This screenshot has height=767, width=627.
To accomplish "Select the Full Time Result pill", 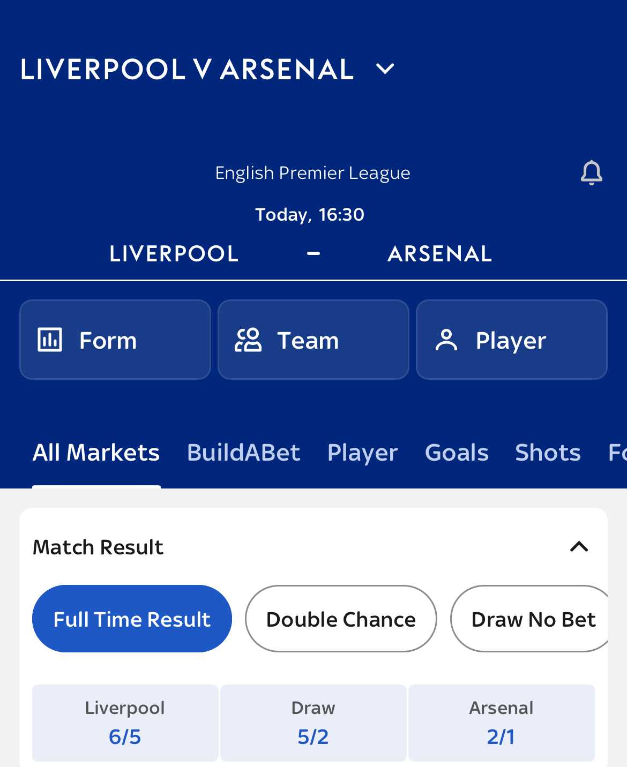I will click(132, 619).
